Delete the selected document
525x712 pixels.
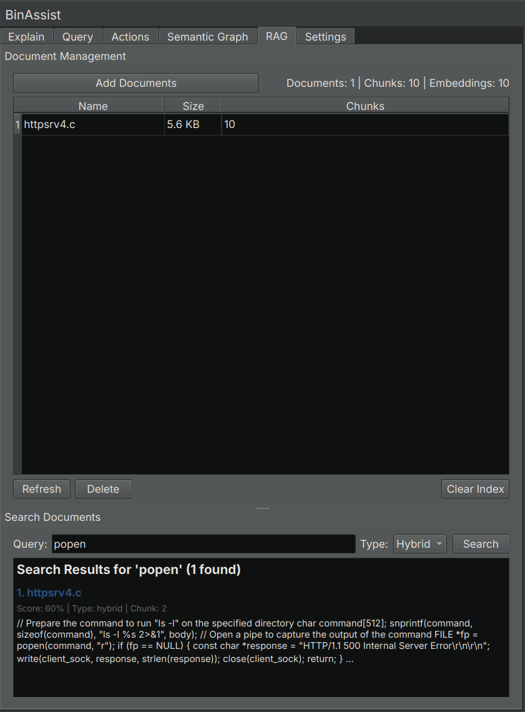103,488
